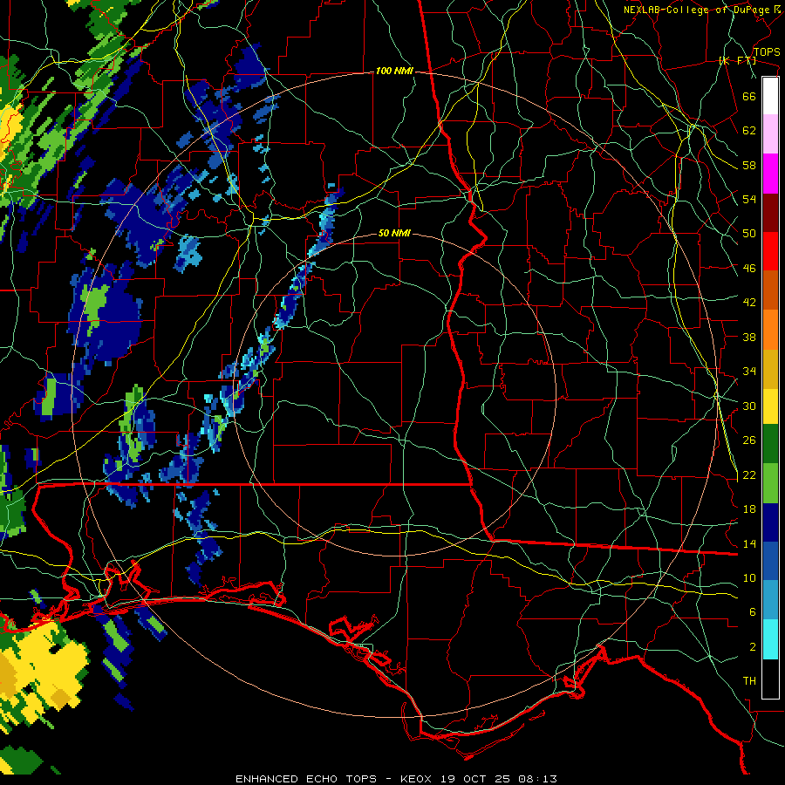Click the legend value 6
Image resolution: width=785 pixels, height=785 pixels.
752,611
